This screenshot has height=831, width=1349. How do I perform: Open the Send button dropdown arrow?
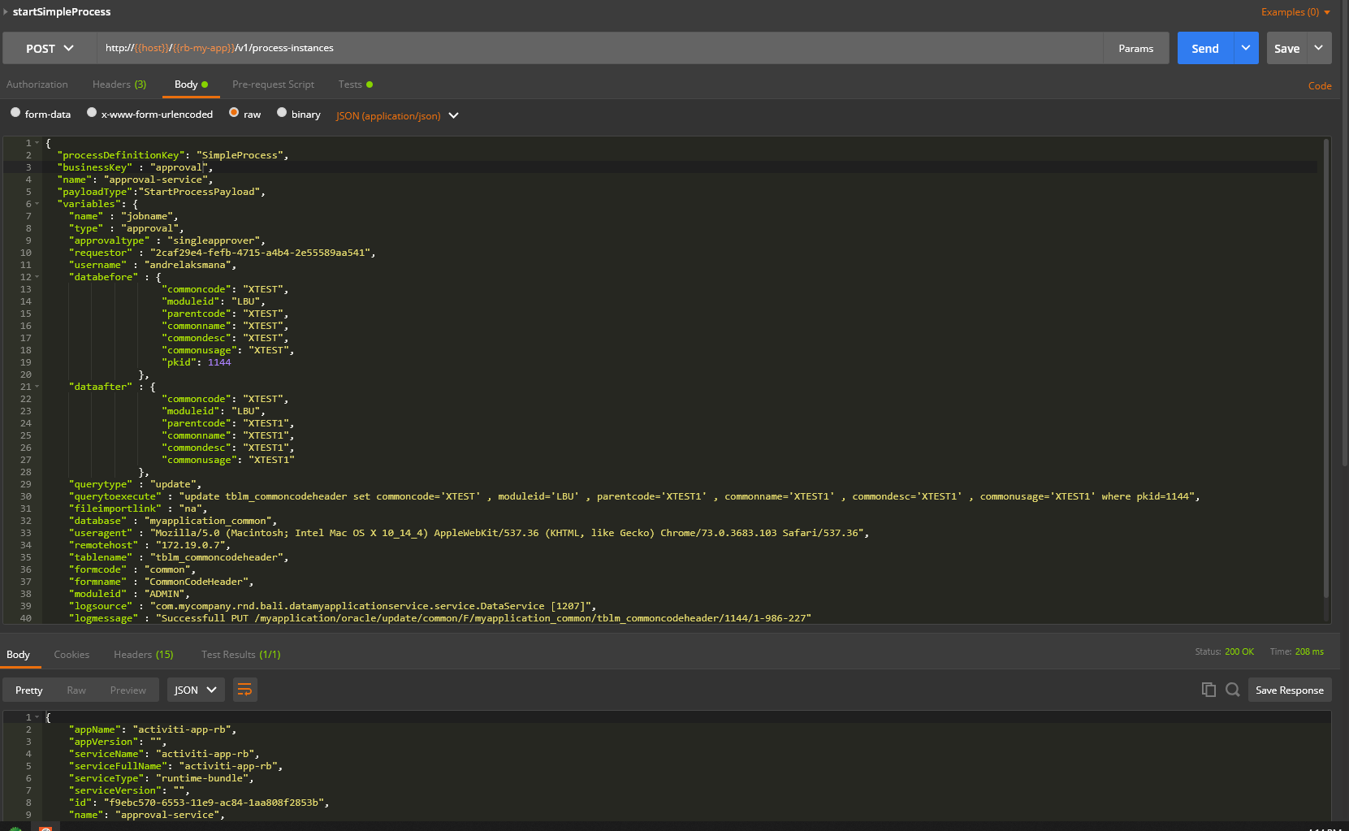coord(1246,48)
